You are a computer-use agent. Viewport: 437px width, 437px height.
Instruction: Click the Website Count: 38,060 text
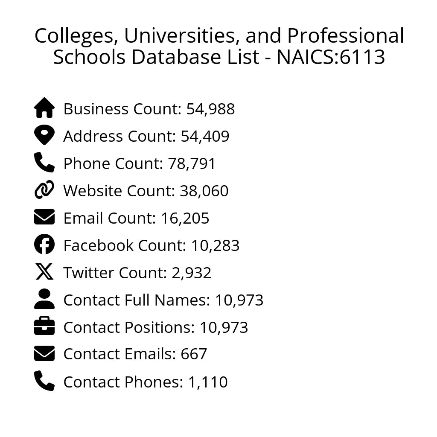[x=146, y=191]
